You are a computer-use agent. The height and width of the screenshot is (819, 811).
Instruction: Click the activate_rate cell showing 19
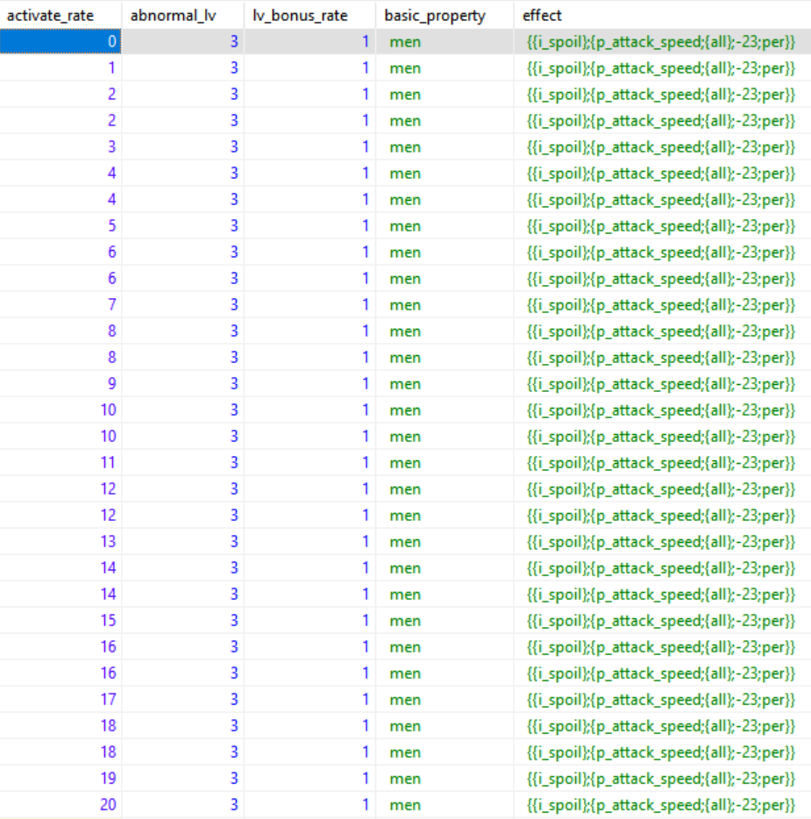pos(60,778)
